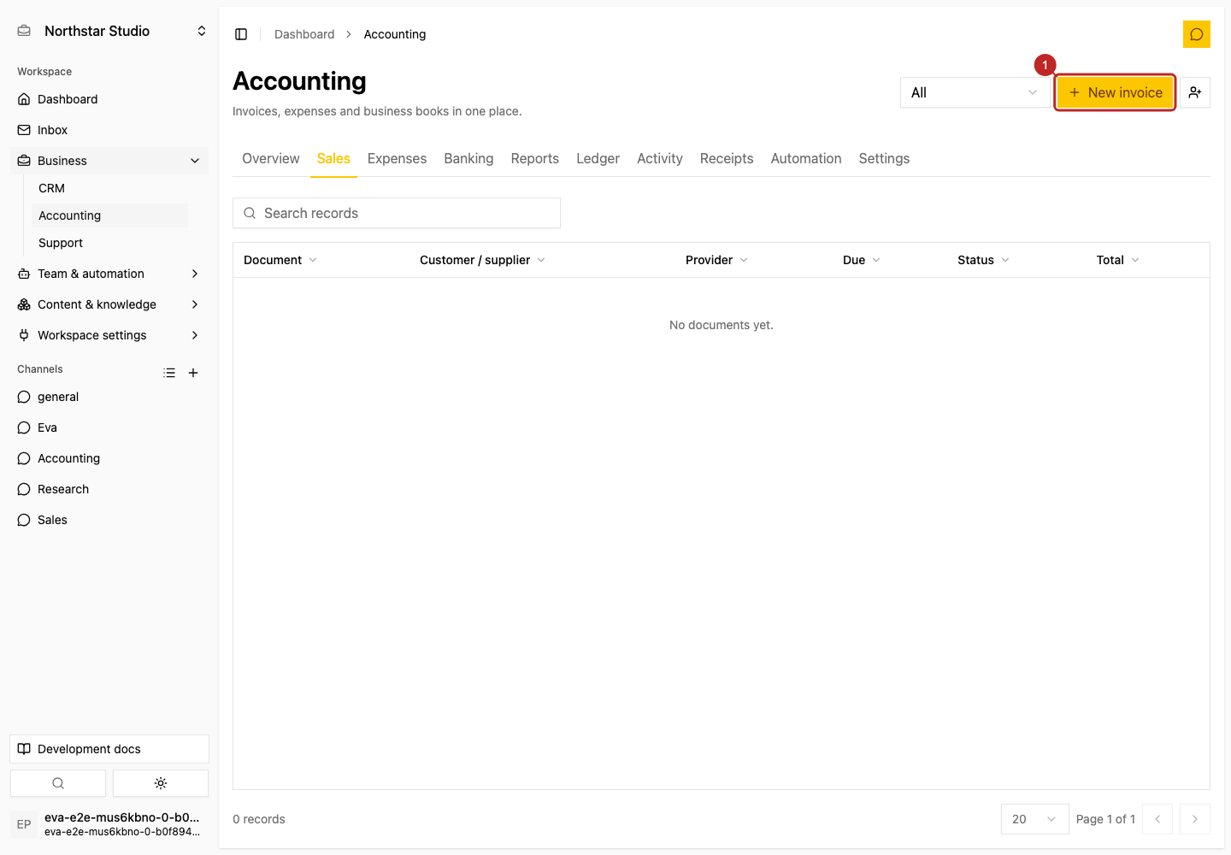Open the rows per page dropdown
This screenshot has height=855, width=1231.
click(x=1034, y=819)
